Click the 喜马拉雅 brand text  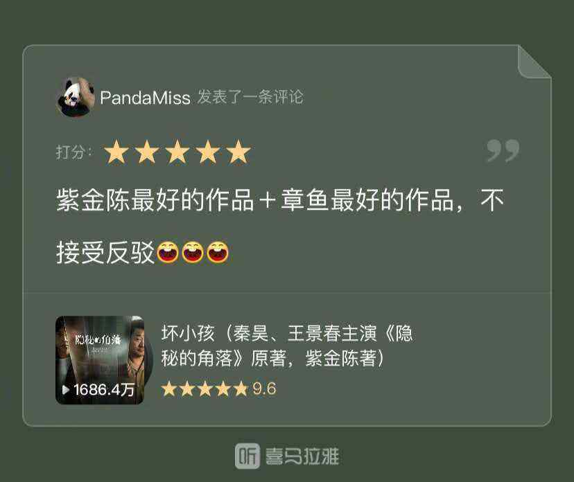point(302,456)
